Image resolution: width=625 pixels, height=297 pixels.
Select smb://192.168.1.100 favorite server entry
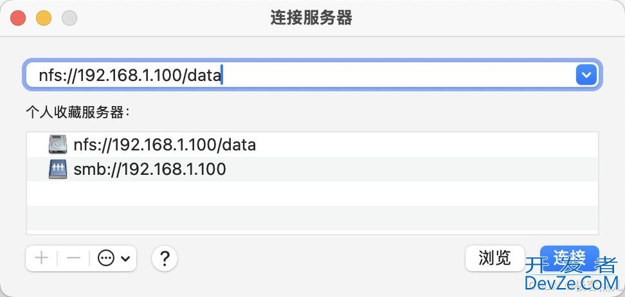point(150,170)
